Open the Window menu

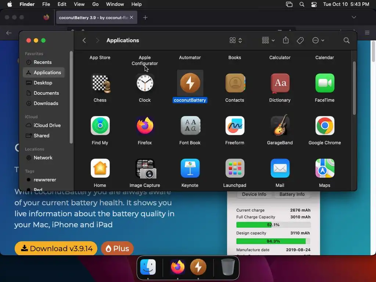[x=115, y=4]
